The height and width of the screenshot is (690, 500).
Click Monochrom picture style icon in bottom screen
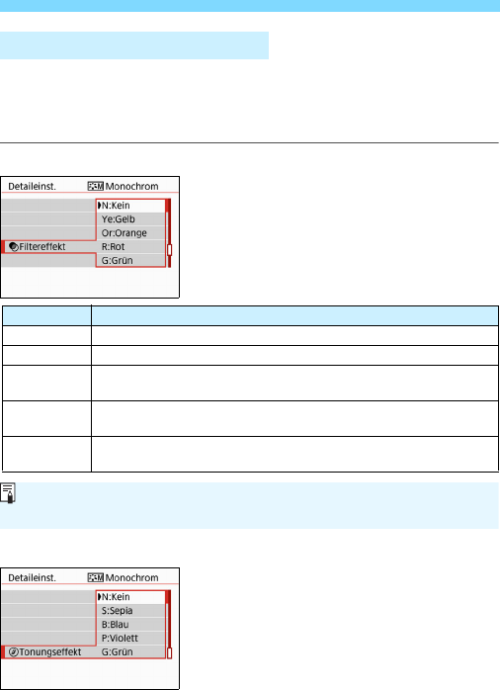96,577
